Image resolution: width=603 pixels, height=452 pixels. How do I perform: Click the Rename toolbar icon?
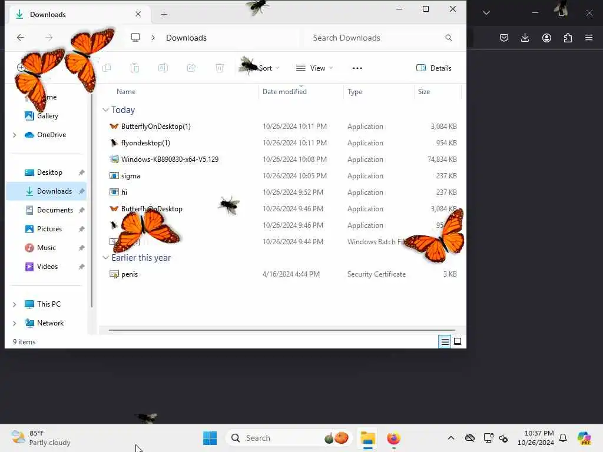163,68
